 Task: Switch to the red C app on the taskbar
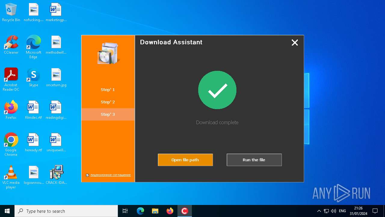(185, 211)
